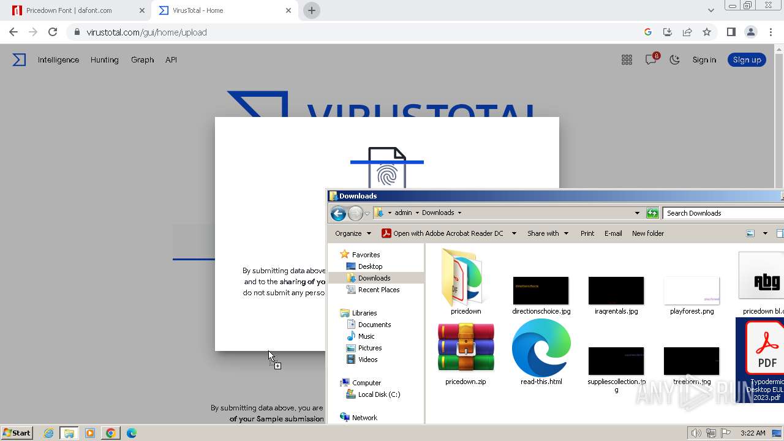Select the read-this.html file
The image size is (784, 441).
point(541,353)
